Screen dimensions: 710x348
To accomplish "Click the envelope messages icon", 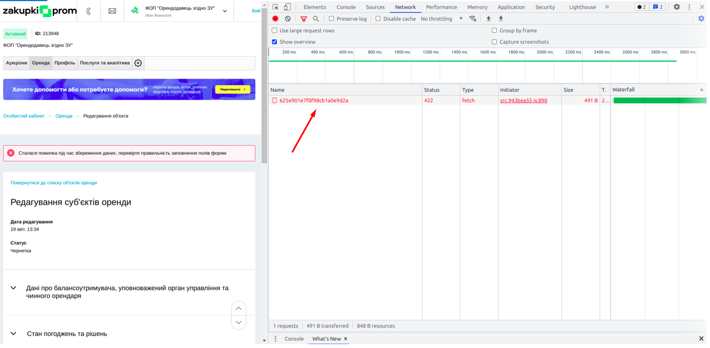I will 112,11.
